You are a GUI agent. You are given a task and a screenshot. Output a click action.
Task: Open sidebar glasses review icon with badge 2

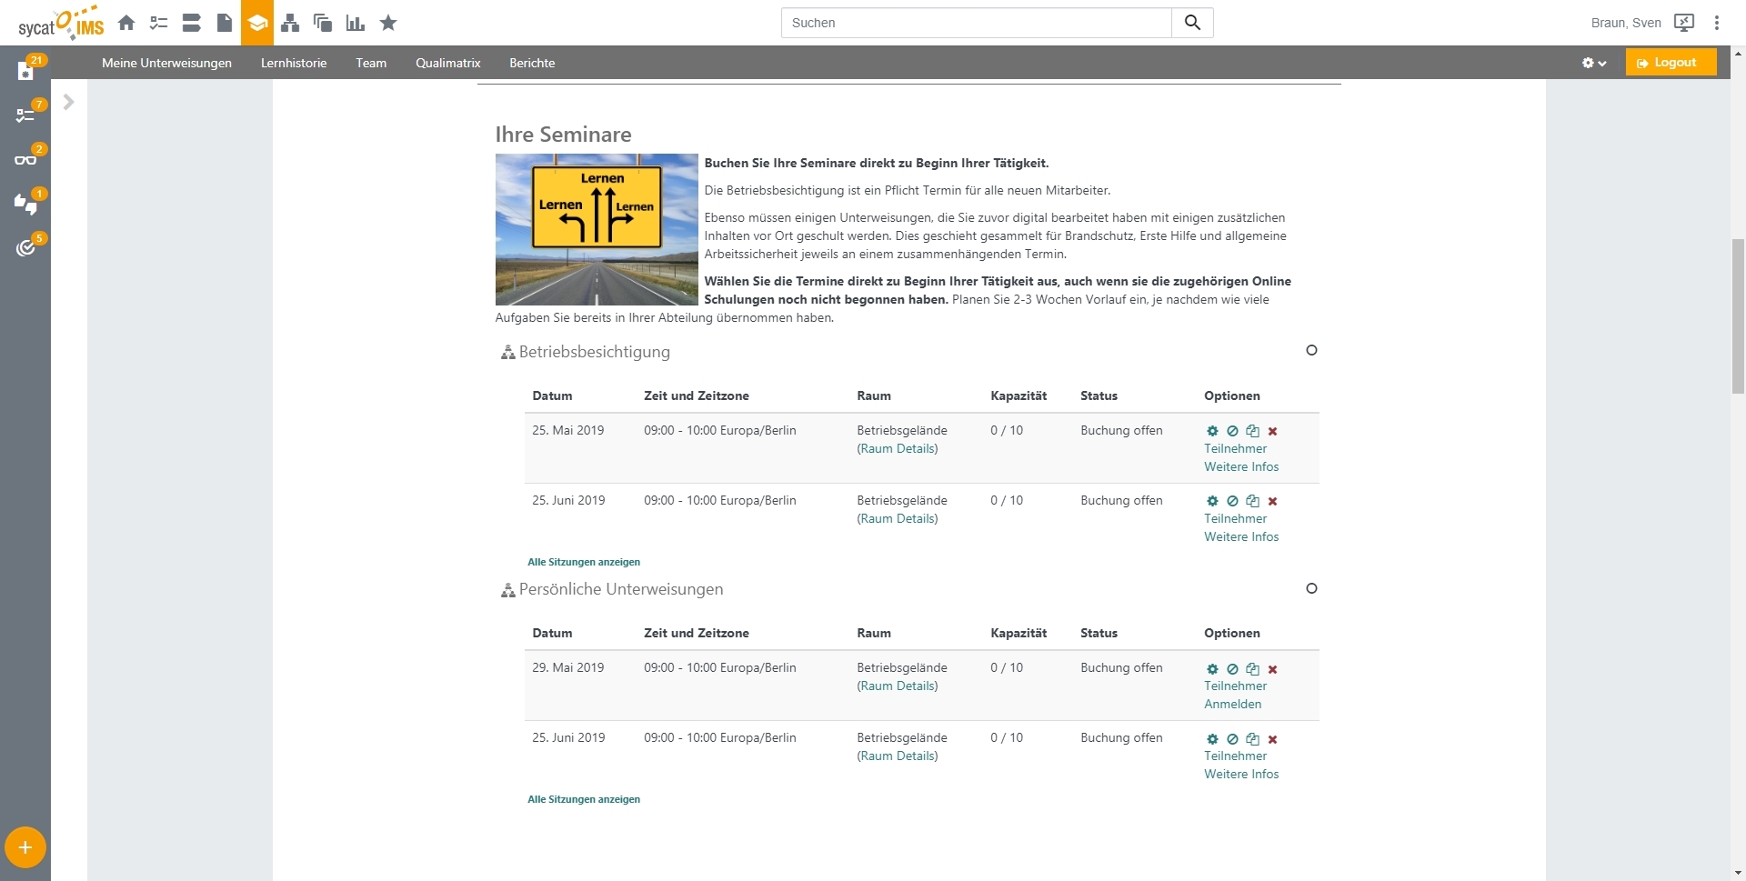click(x=25, y=160)
